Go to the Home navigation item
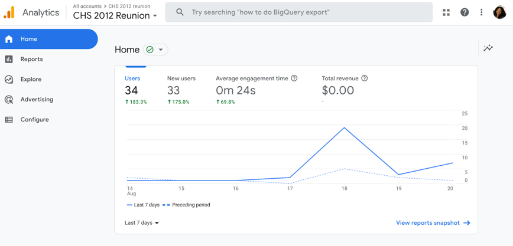This screenshot has width=513, height=246. (48, 39)
